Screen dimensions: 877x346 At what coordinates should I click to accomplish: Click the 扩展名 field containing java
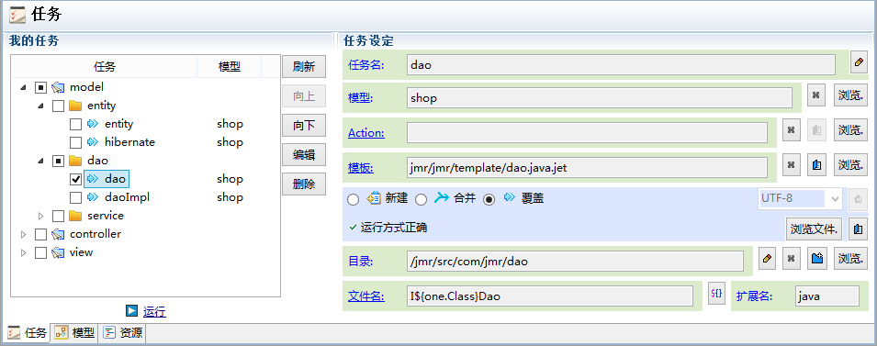826,296
